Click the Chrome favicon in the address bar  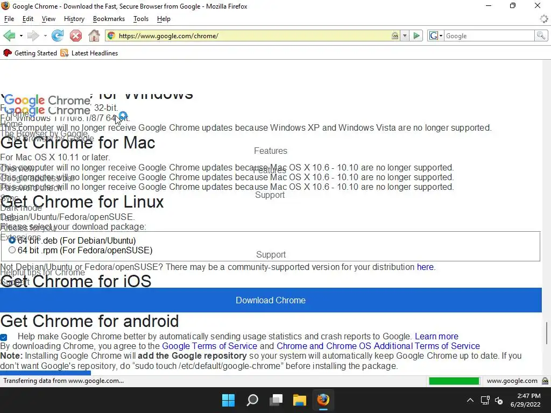[111, 35]
